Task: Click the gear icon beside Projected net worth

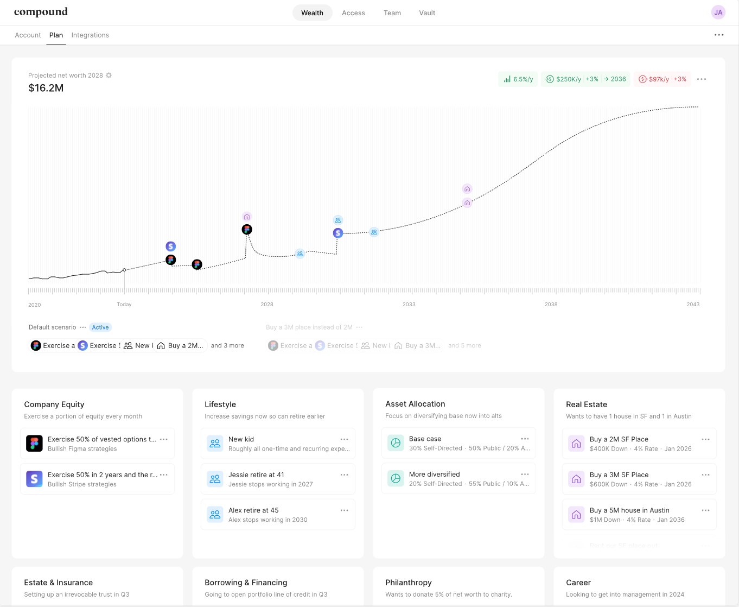Action: coord(109,75)
